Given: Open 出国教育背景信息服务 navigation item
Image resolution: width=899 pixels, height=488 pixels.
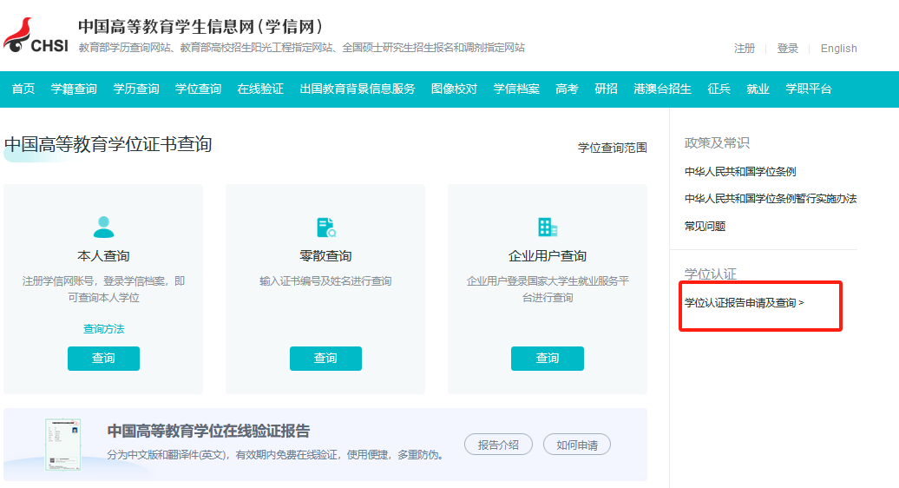Looking at the screenshot, I should click(358, 89).
